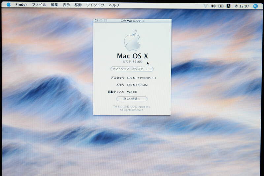Open the volume control icon

tap(213, 6)
